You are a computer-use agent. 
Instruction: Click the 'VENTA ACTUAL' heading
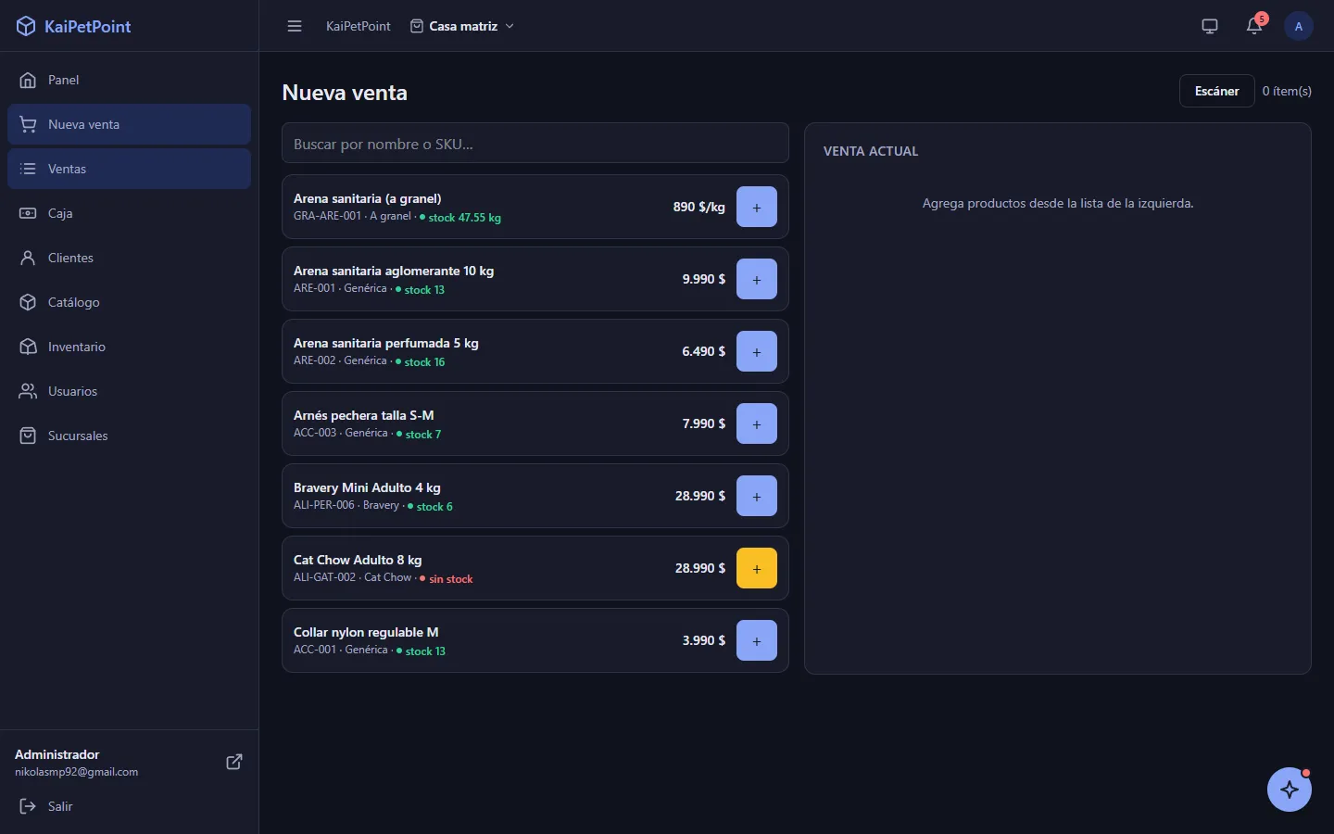tap(871, 151)
